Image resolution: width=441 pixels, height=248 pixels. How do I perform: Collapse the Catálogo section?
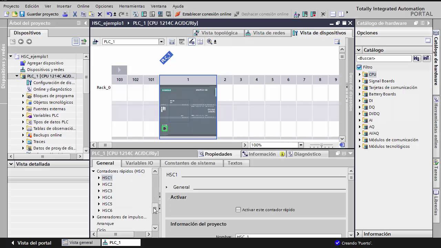pos(359,50)
